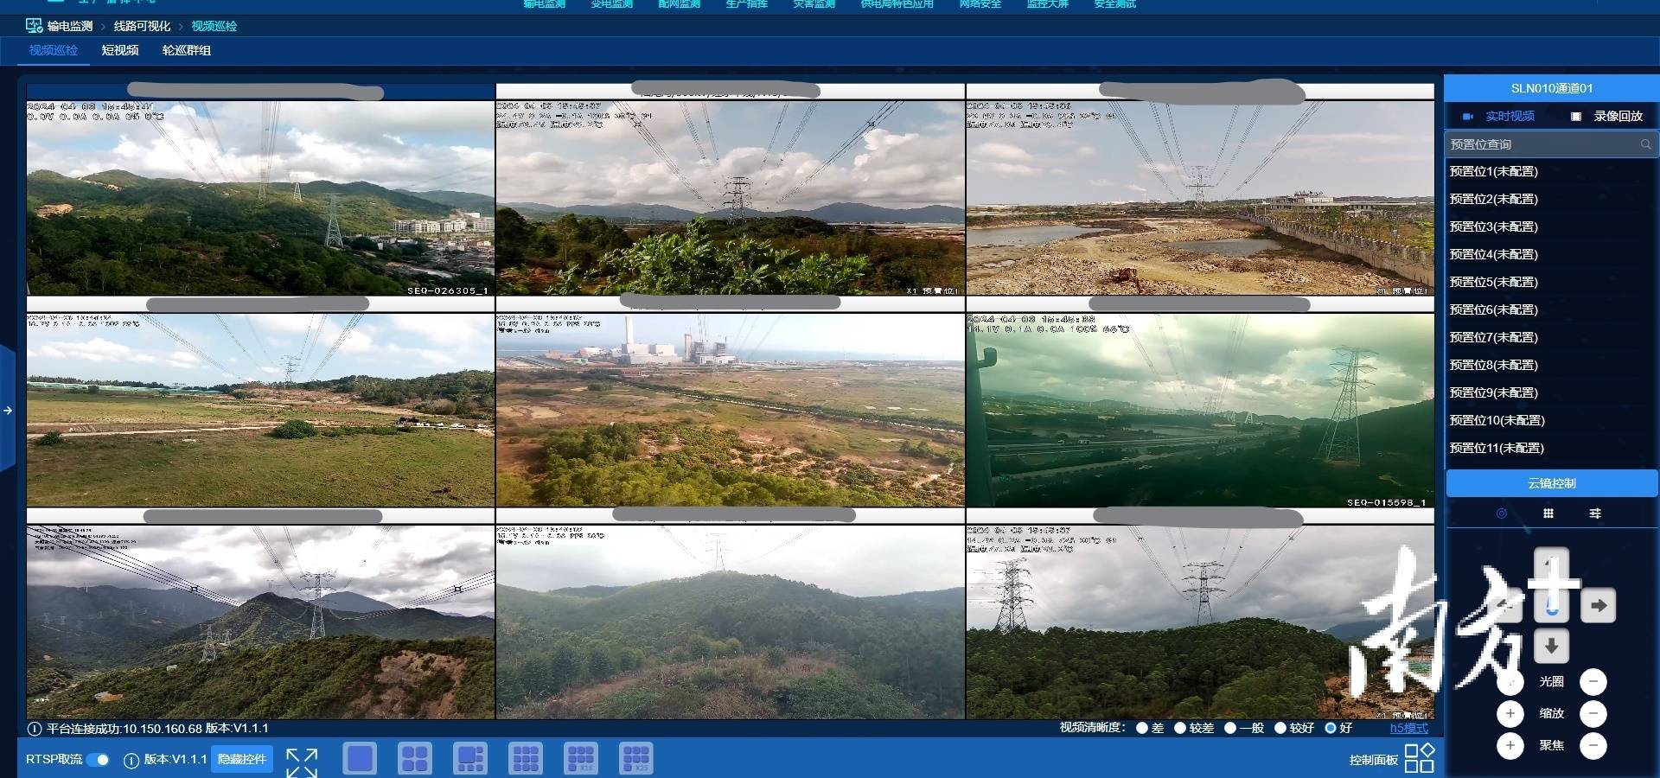
Task: Select video clarity 一般
Action: [x=1230, y=728]
